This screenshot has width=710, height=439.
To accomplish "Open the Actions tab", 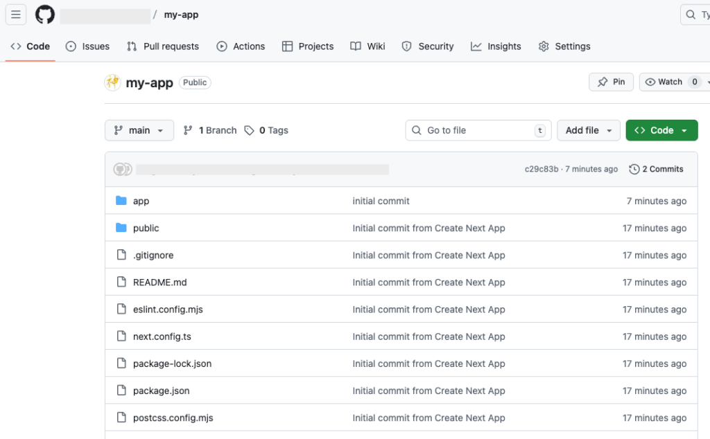I will click(x=241, y=46).
